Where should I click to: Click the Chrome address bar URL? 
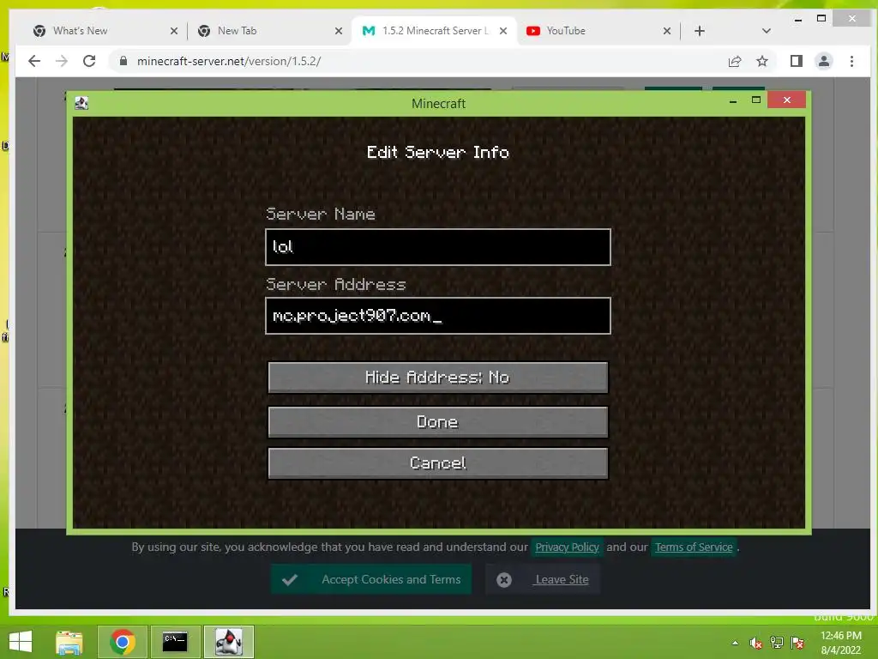coord(229,61)
